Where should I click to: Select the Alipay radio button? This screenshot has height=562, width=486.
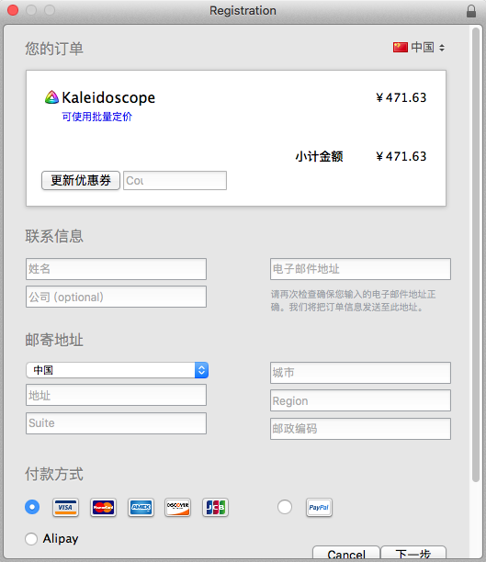(31, 539)
